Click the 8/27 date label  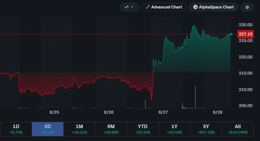[x=163, y=112]
